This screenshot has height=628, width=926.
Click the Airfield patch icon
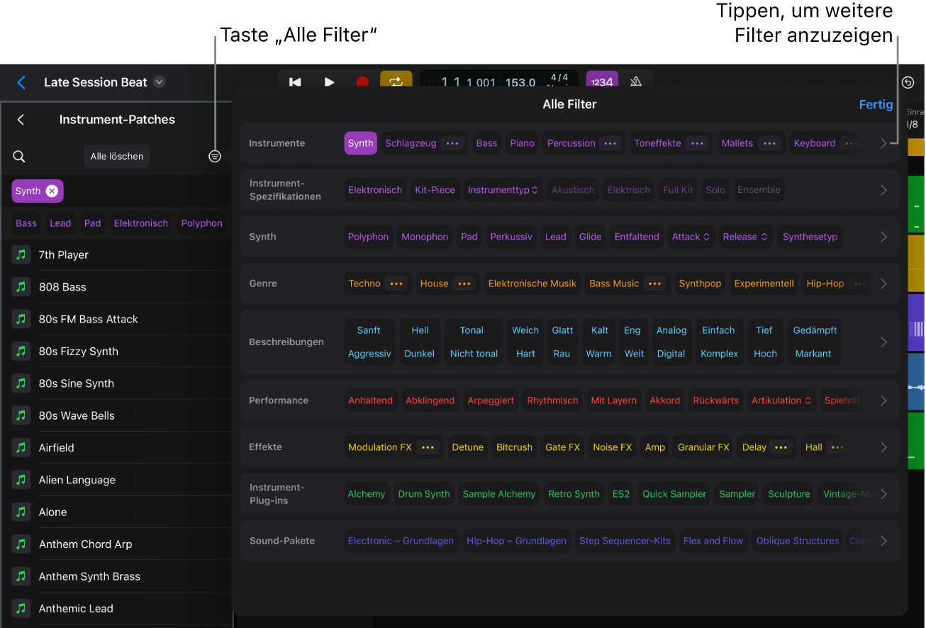click(x=21, y=447)
